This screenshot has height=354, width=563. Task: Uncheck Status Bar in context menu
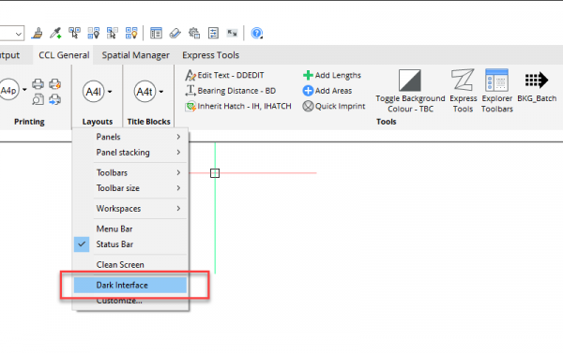pyautogui.click(x=130, y=244)
